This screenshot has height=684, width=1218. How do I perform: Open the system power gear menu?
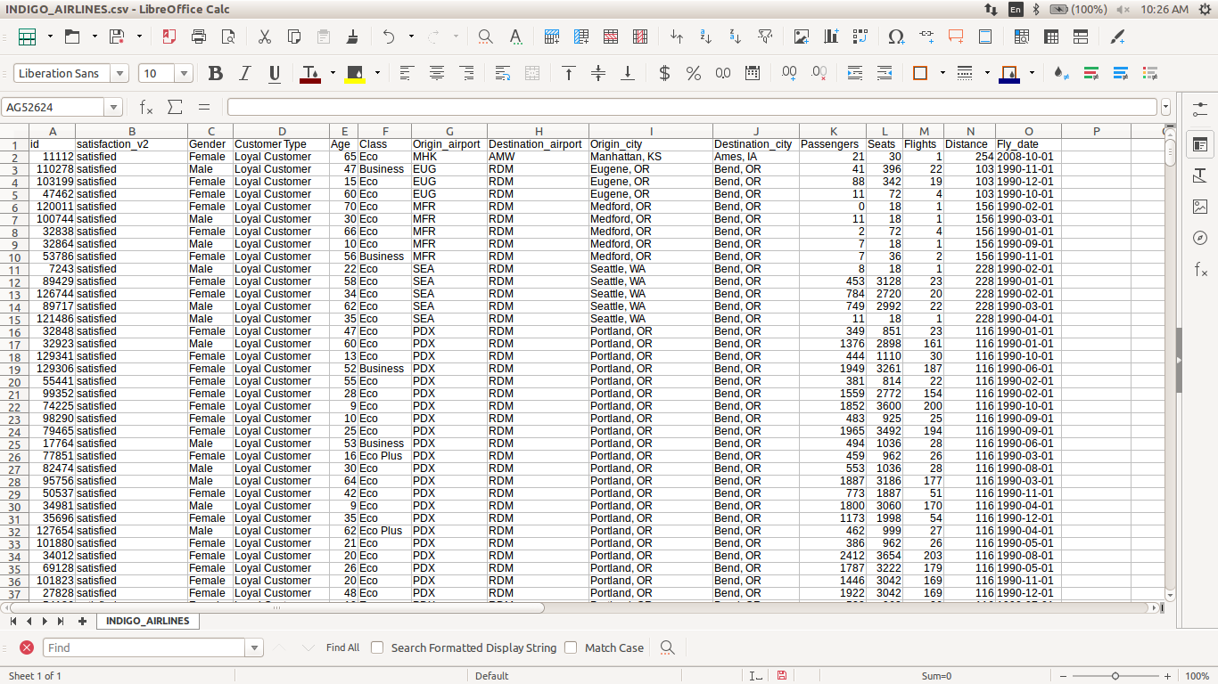[x=1205, y=9]
